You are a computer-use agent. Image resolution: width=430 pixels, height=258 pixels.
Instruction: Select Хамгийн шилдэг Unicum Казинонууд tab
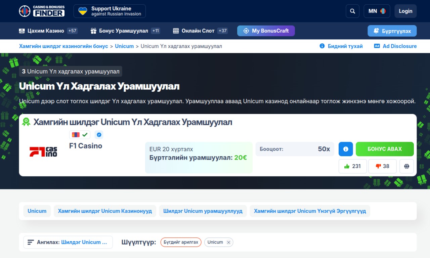(105, 211)
